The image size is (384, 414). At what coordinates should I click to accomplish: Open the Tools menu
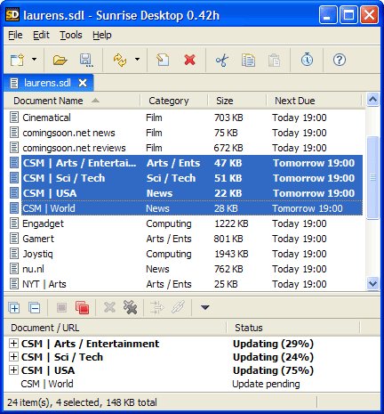coord(71,35)
